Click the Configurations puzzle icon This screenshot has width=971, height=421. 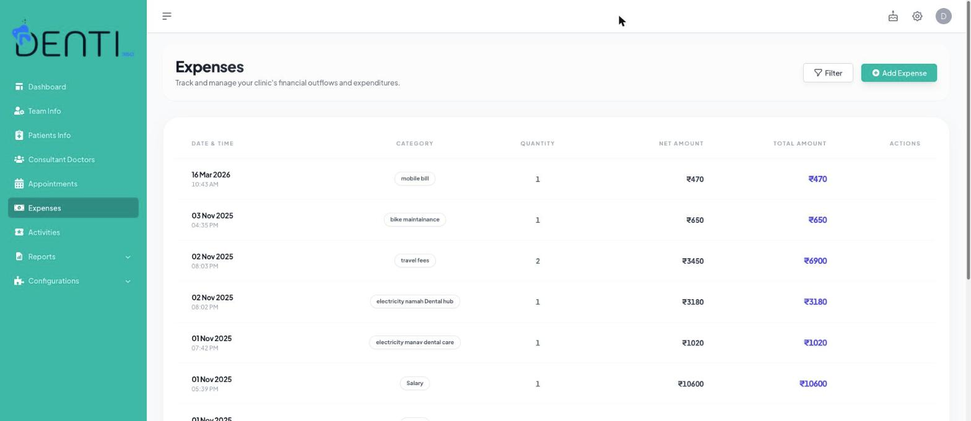pyautogui.click(x=19, y=280)
